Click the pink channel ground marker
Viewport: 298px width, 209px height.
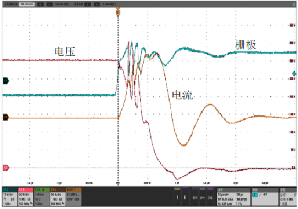[5, 168]
